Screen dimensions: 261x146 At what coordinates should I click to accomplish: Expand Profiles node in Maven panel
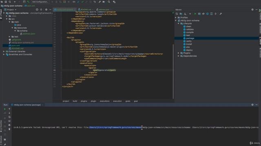(176, 17)
